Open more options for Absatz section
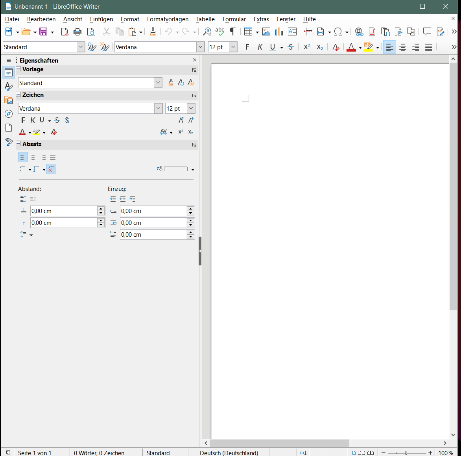 (x=194, y=145)
